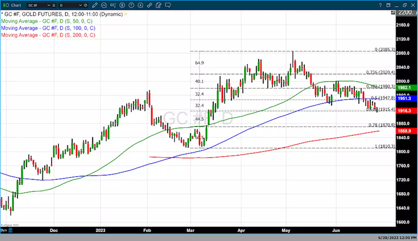Select the 50-period Moving Average legend
Image resolution: width=418 pixels, height=241 pixels.
[x=47, y=21]
